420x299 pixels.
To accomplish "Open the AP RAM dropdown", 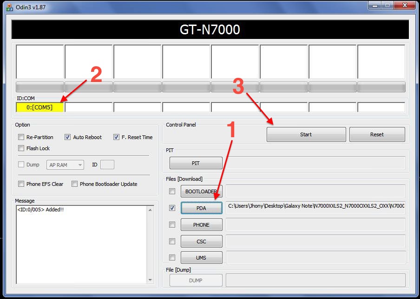I will (65, 165).
